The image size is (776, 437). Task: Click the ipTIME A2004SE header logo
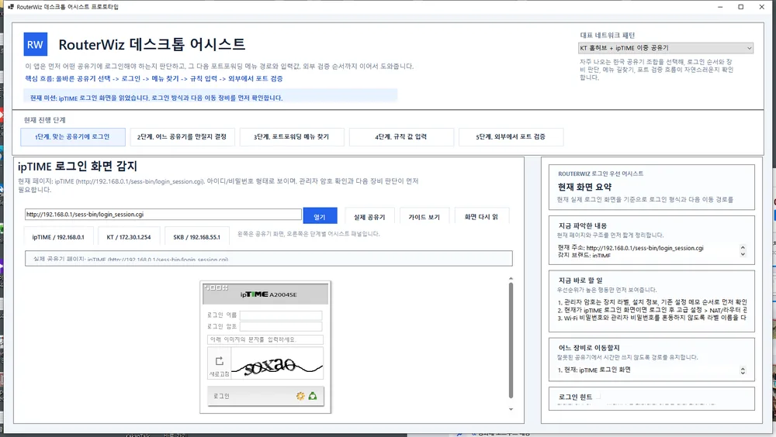pyautogui.click(x=268, y=294)
